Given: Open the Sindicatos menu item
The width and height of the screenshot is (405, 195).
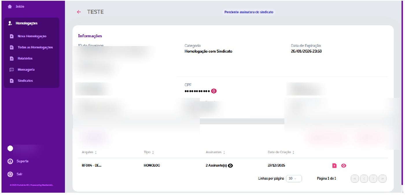Looking at the screenshot, I should point(25,81).
